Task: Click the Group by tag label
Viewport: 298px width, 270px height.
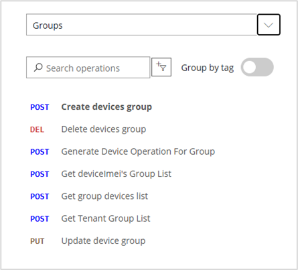Action: pyautogui.click(x=208, y=68)
